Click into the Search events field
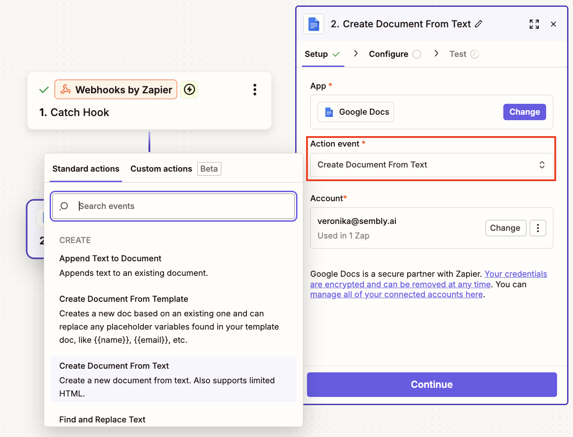 [x=174, y=206]
